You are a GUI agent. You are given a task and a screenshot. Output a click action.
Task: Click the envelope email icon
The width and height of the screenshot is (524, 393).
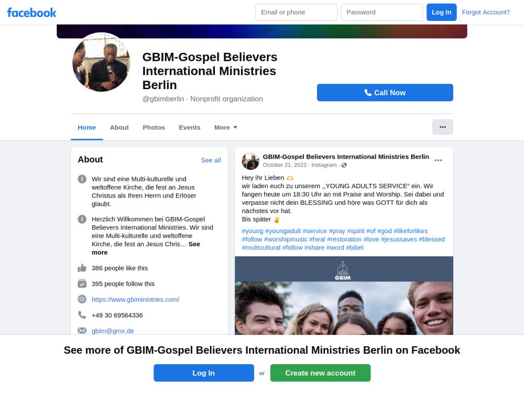tap(82, 331)
